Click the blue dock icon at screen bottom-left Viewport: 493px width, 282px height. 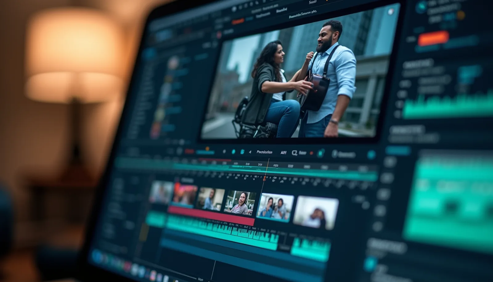97,256
